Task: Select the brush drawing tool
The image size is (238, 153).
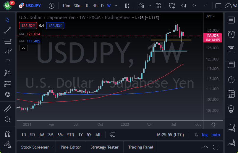Action: tap(8, 52)
